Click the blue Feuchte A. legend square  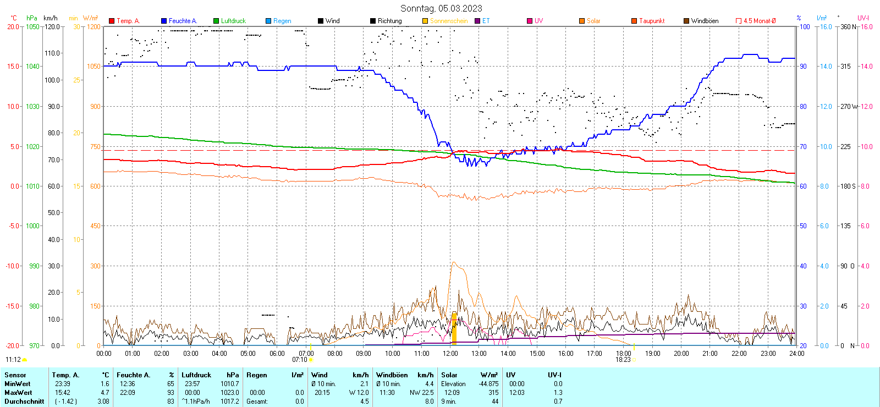164,21
